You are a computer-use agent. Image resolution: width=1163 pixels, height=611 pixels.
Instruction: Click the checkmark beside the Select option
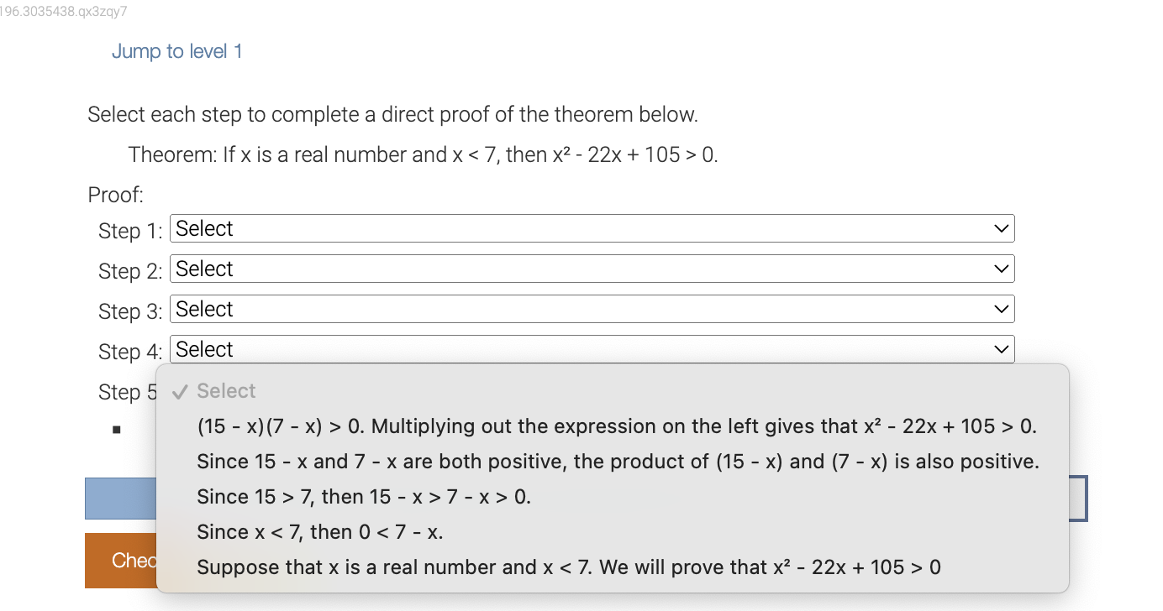(x=179, y=390)
